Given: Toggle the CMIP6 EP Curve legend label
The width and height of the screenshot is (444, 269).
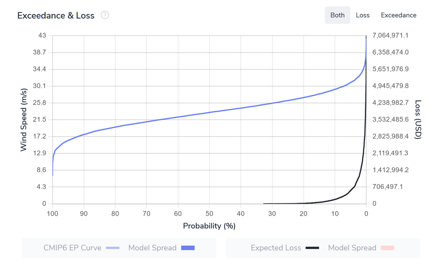Looking at the screenshot, I should click(72, 248).
